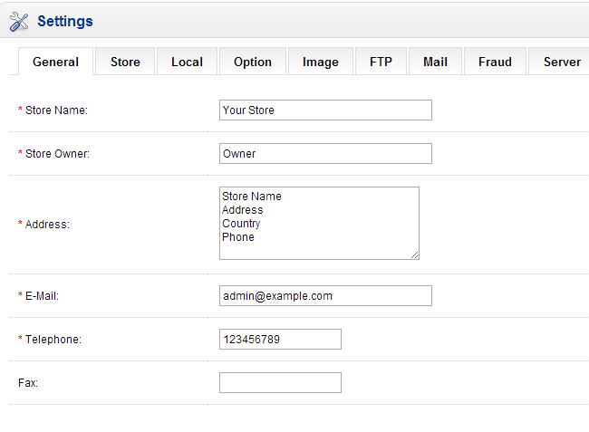Click the Settings page heading text
Viewport: 589px width, 432px height.
65,22
